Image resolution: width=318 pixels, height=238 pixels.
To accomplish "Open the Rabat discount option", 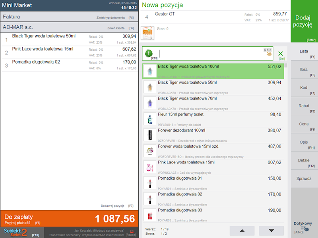I will (x=304, y=108).
